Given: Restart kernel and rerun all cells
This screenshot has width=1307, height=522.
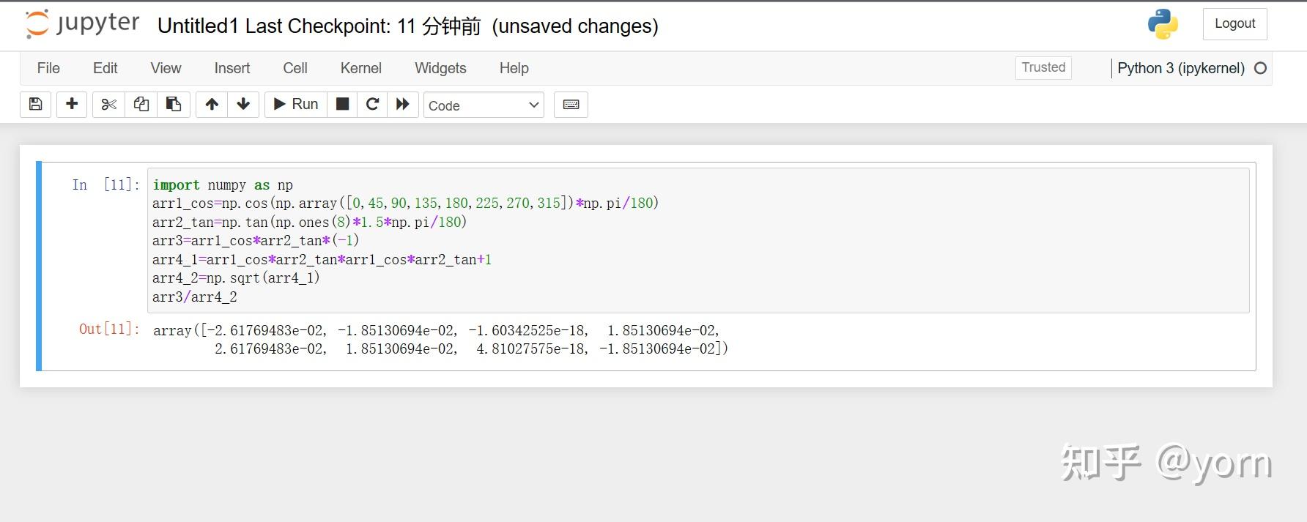Looking at the screenshot, I should (x=403, y=105).
